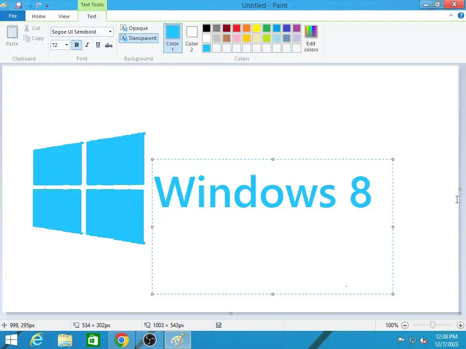Click the Windows 8 text in the text box
Image resolution: width=466 pixels, height=349 pixels.
tap(263, 192)
